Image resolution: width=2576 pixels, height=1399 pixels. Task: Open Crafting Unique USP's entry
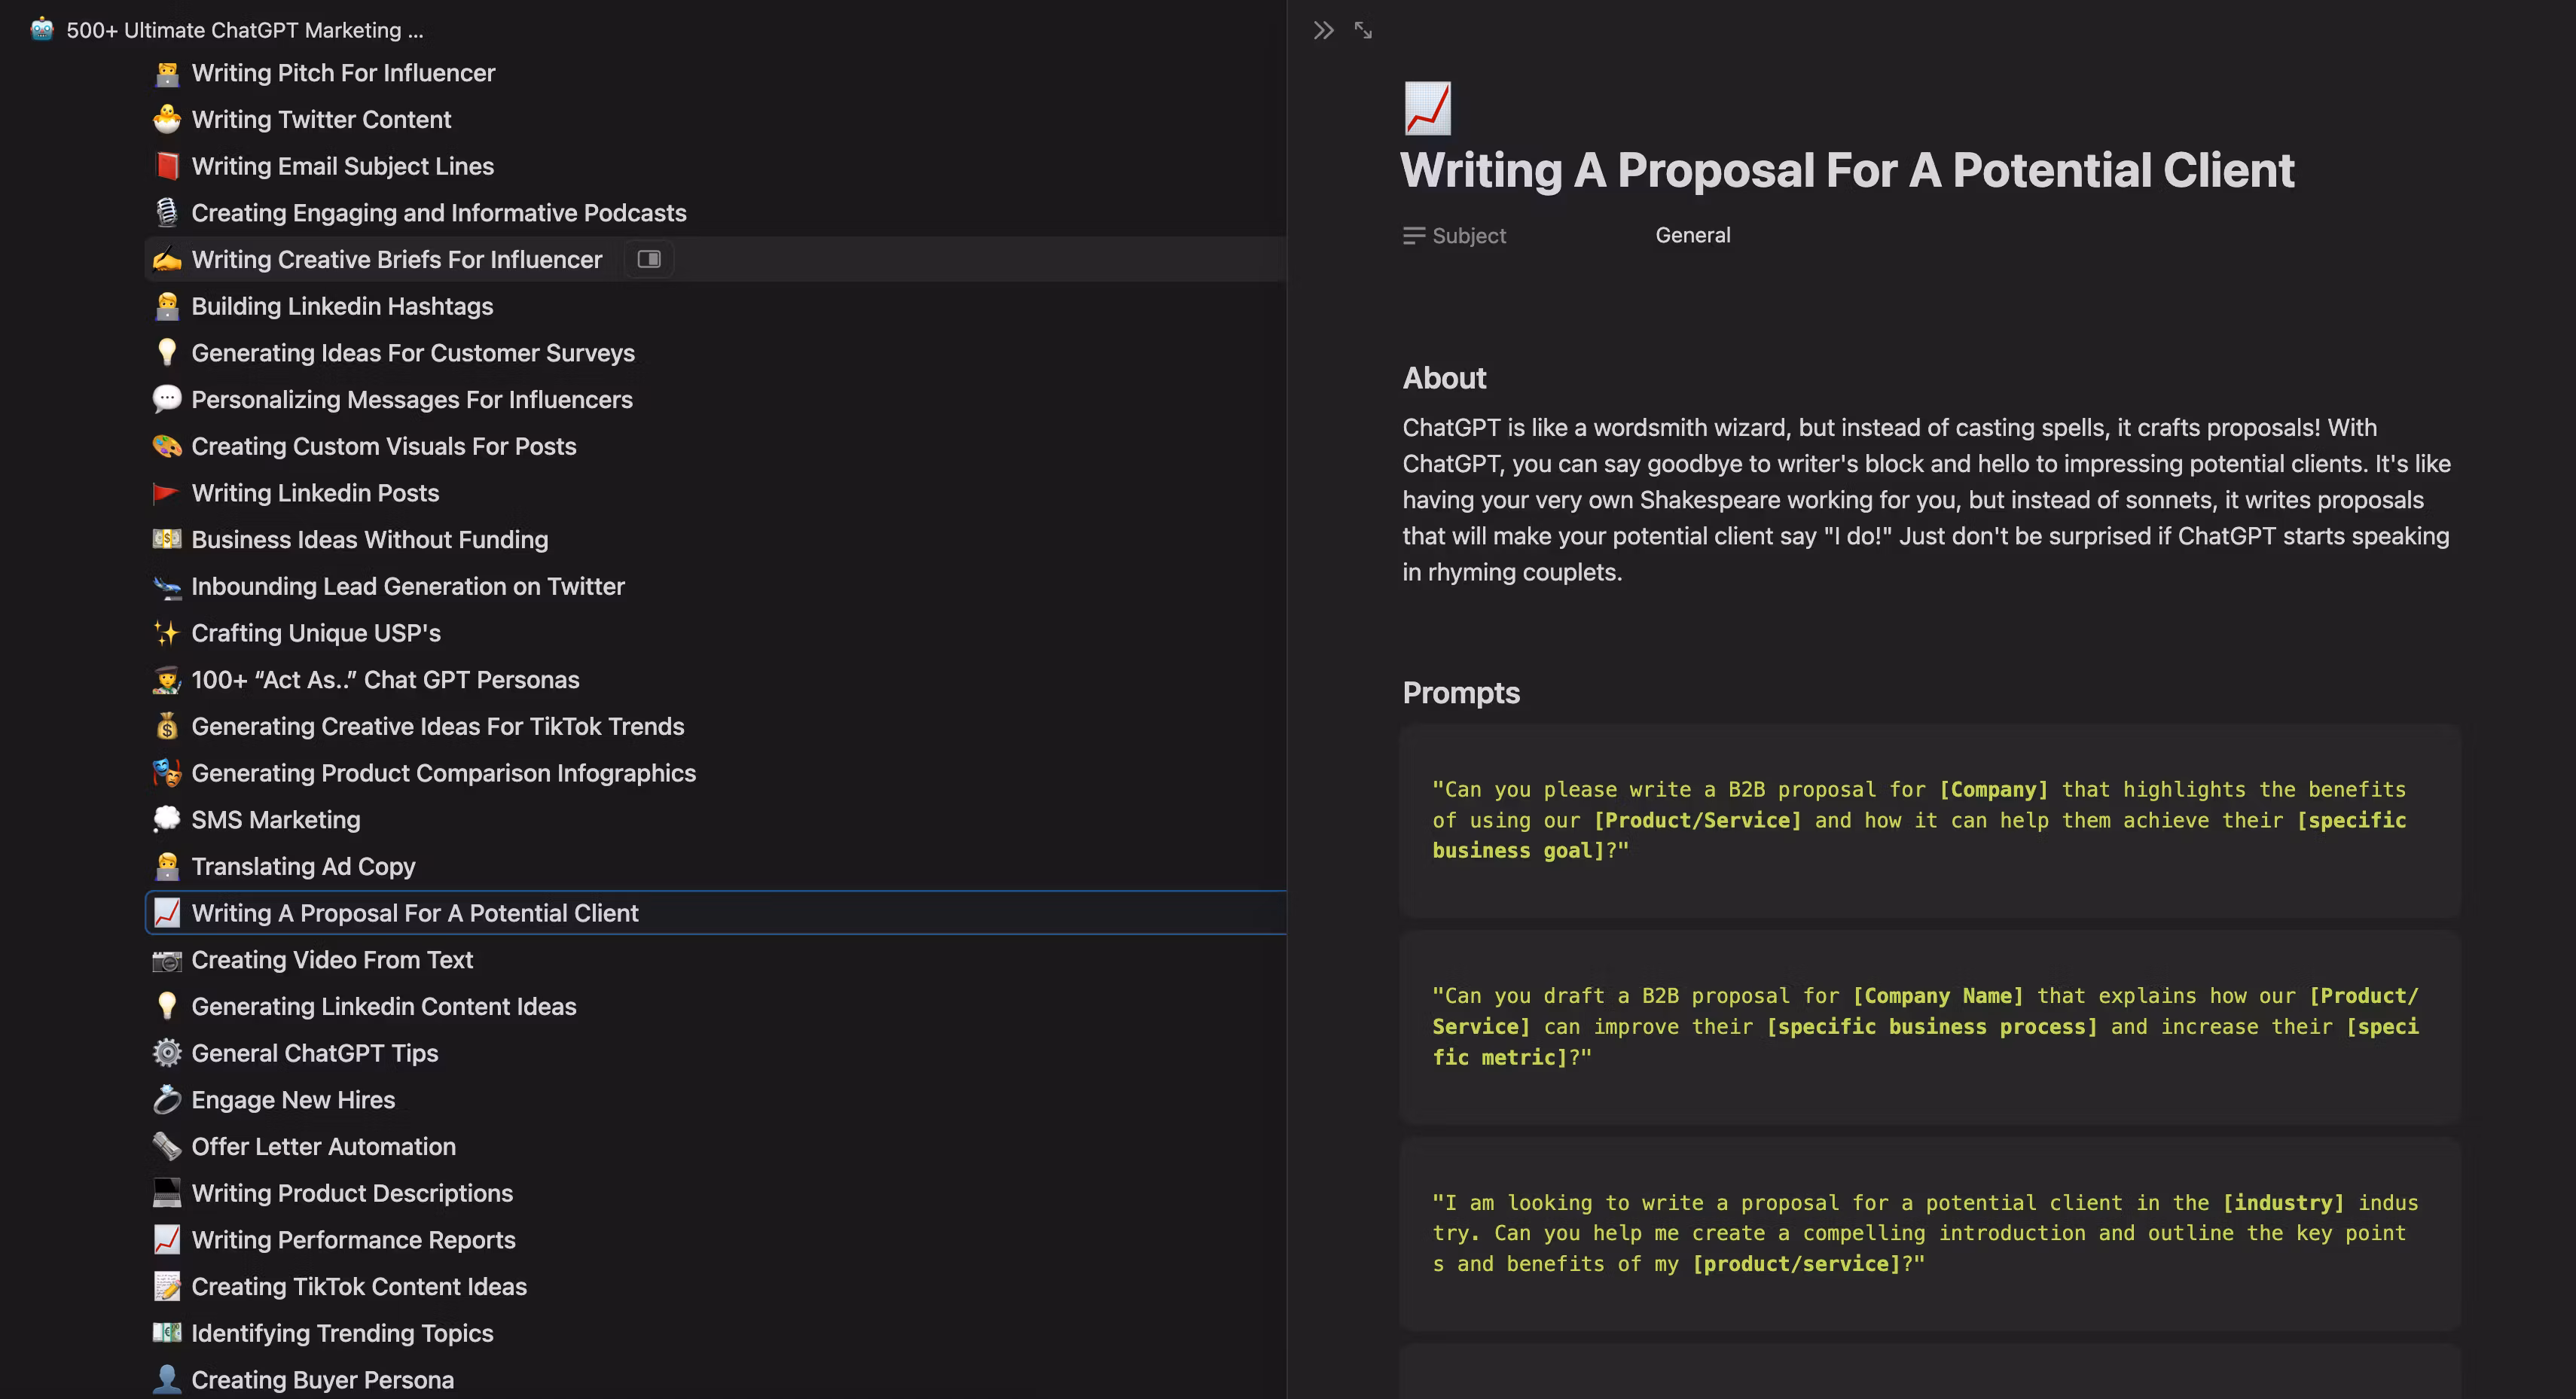pyautogui.click(x=316, y=633)
